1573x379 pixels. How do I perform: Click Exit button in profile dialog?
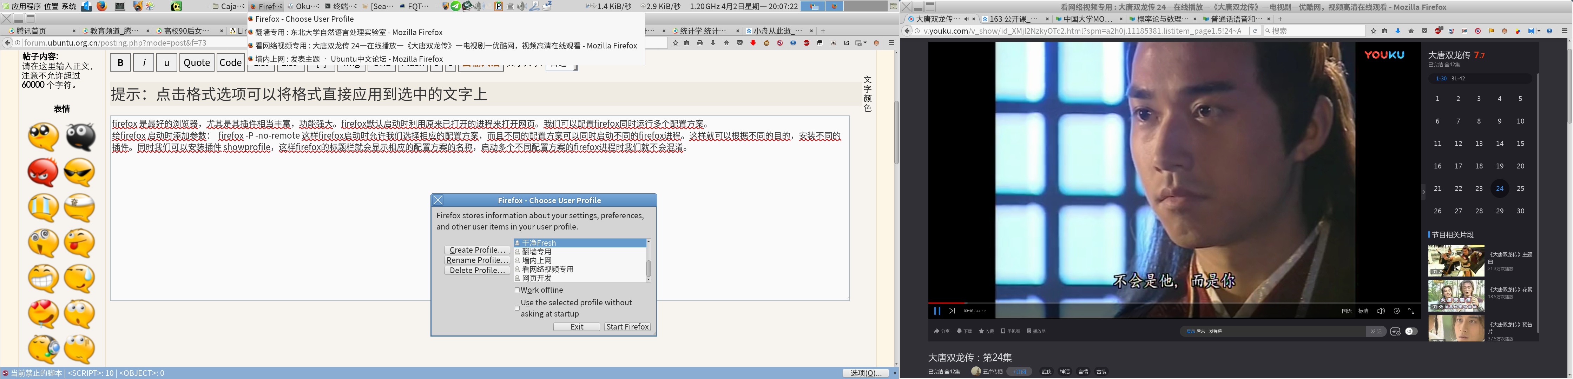pyautogui.click(x=577, y=326)
